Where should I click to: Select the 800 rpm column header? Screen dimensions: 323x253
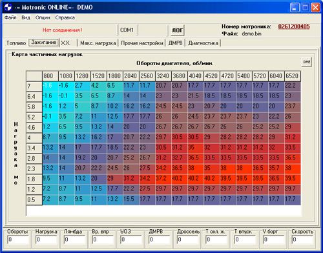coord(50,76)
